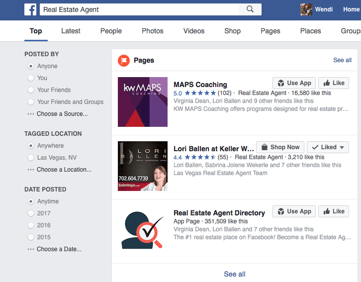Like the MAPS Coaching page
Image resolution: width=361 pixels, height=282 pixels.
click(334, 83)
